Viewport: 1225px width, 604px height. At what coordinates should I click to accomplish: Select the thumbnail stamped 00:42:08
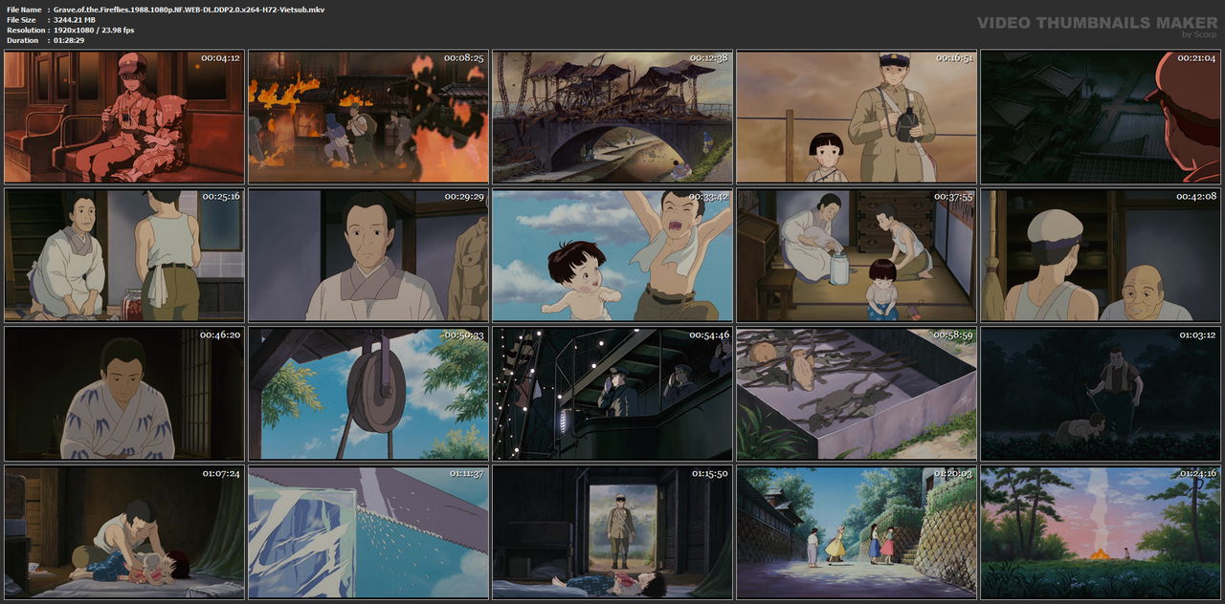1101,255
